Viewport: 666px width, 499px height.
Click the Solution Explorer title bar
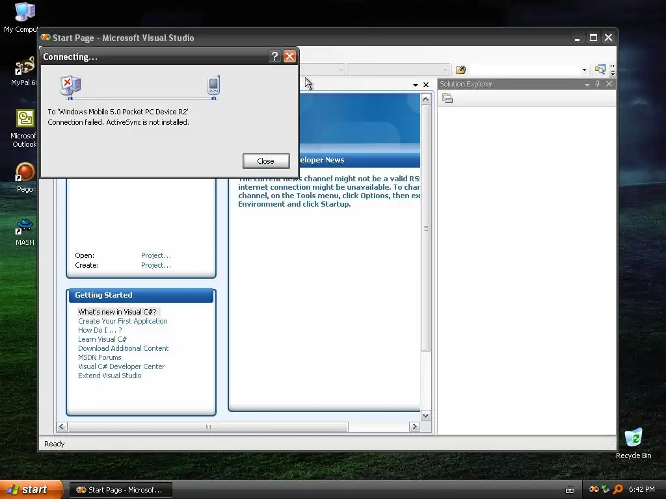coord(526,84)
